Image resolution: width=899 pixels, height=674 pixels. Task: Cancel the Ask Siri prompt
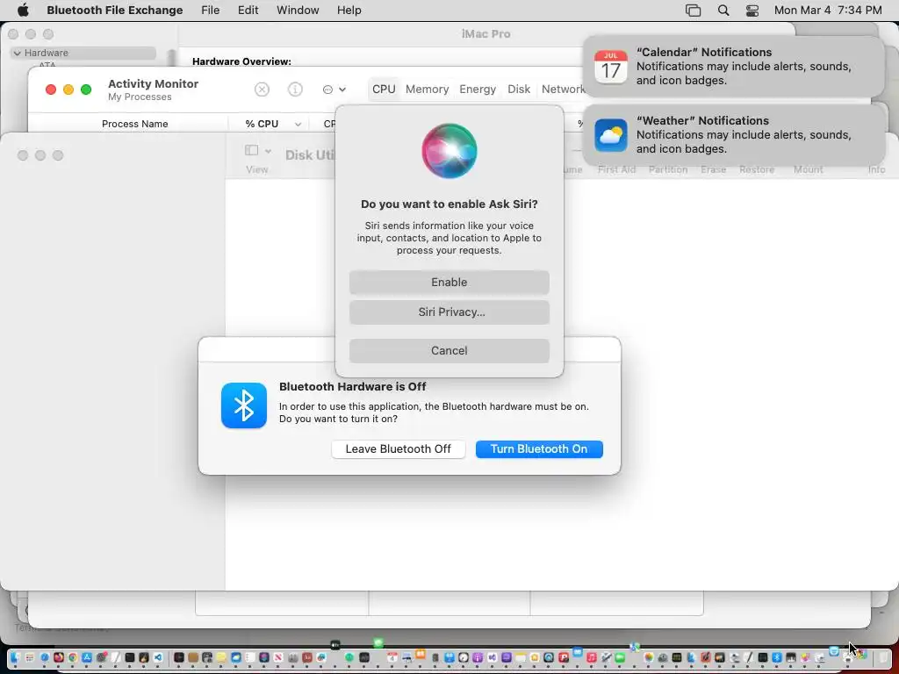coord(449,350)
